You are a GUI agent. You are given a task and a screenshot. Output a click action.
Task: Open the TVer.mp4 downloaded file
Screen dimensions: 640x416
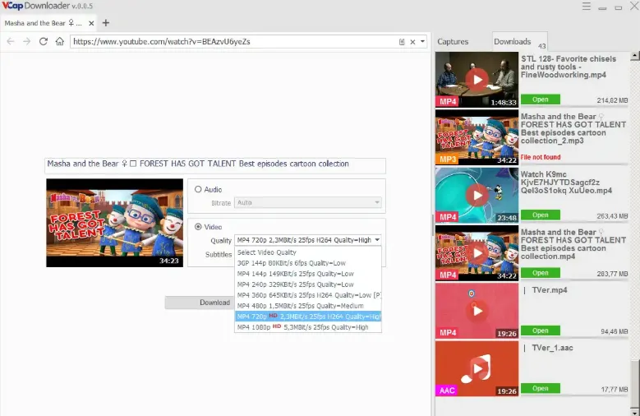tap(541, 330)
